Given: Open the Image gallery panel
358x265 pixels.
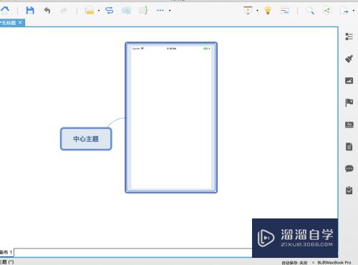Looking at the screenshot, I should [x=349, y=81].
